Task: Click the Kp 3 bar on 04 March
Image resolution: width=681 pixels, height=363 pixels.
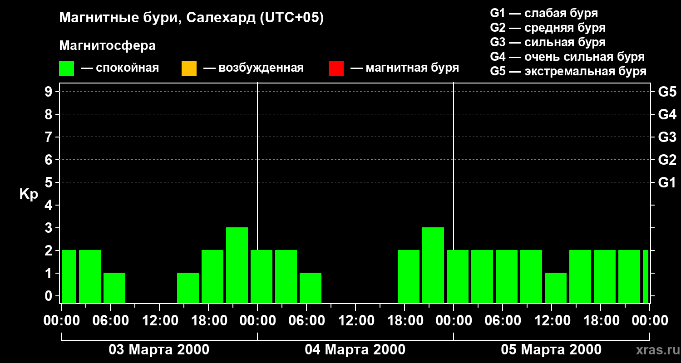Action: click(433, 265)
